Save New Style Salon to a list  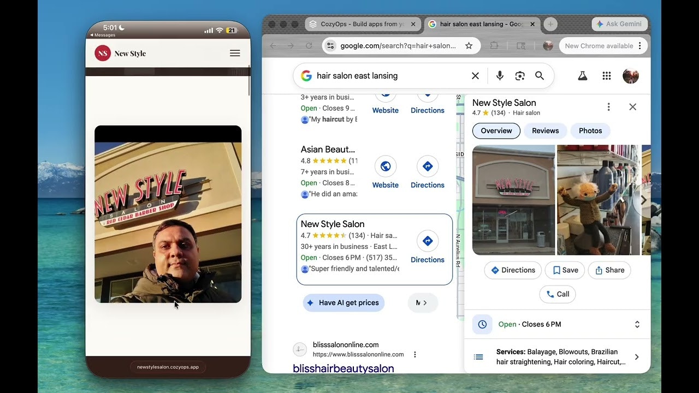coord(565,270)
